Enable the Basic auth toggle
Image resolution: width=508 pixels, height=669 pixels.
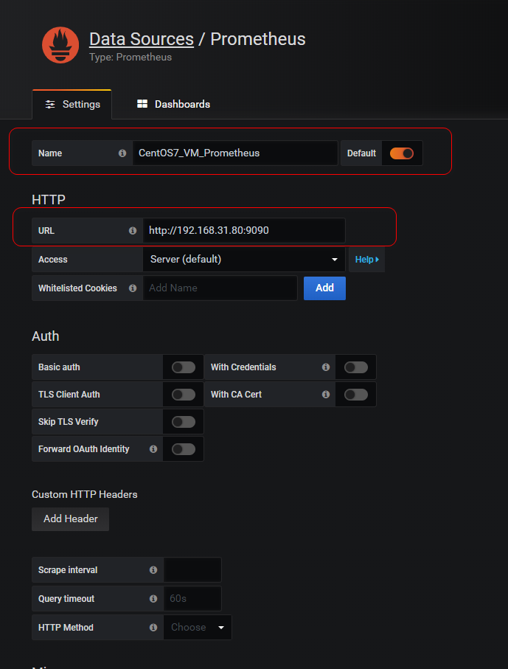pos(184,367)
